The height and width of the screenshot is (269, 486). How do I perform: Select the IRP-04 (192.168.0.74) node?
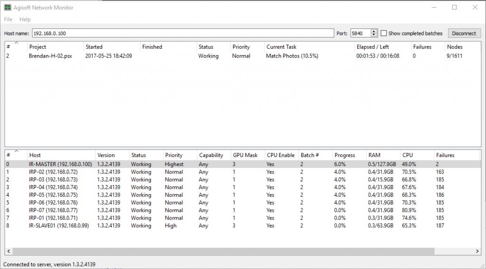243,187
